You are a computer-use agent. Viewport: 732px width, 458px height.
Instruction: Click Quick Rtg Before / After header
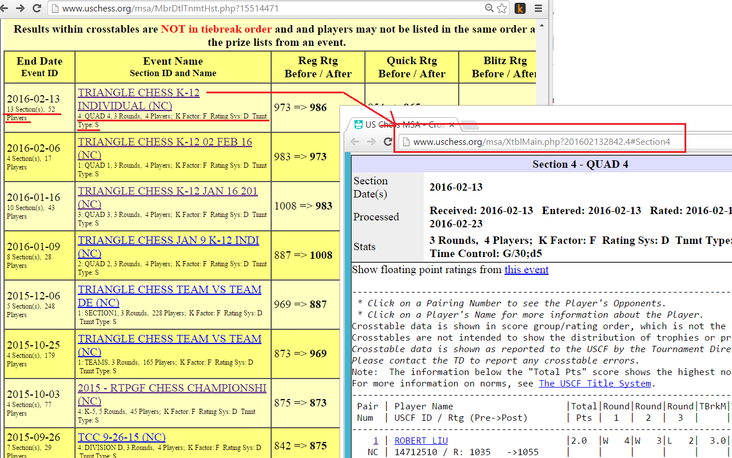click(412, 67)
